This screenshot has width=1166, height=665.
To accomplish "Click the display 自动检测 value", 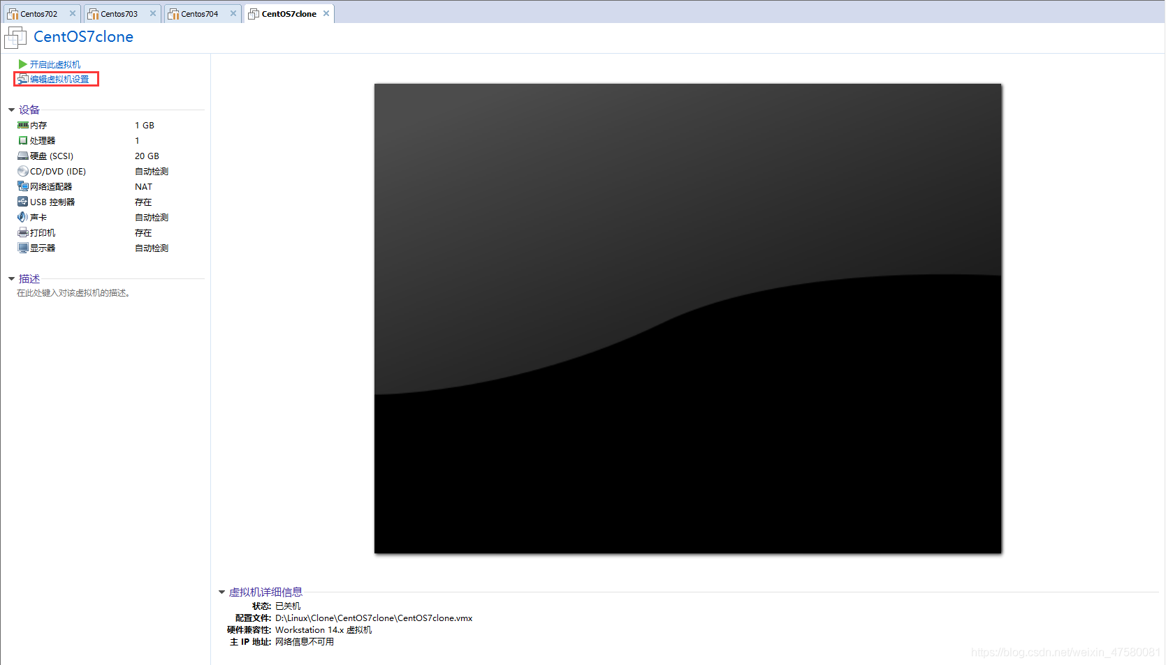I will pos(152,248).
